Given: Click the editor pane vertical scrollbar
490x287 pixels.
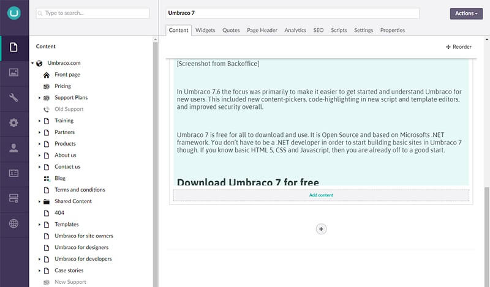Looking at the screenshot, I should [x=486, y=237].
